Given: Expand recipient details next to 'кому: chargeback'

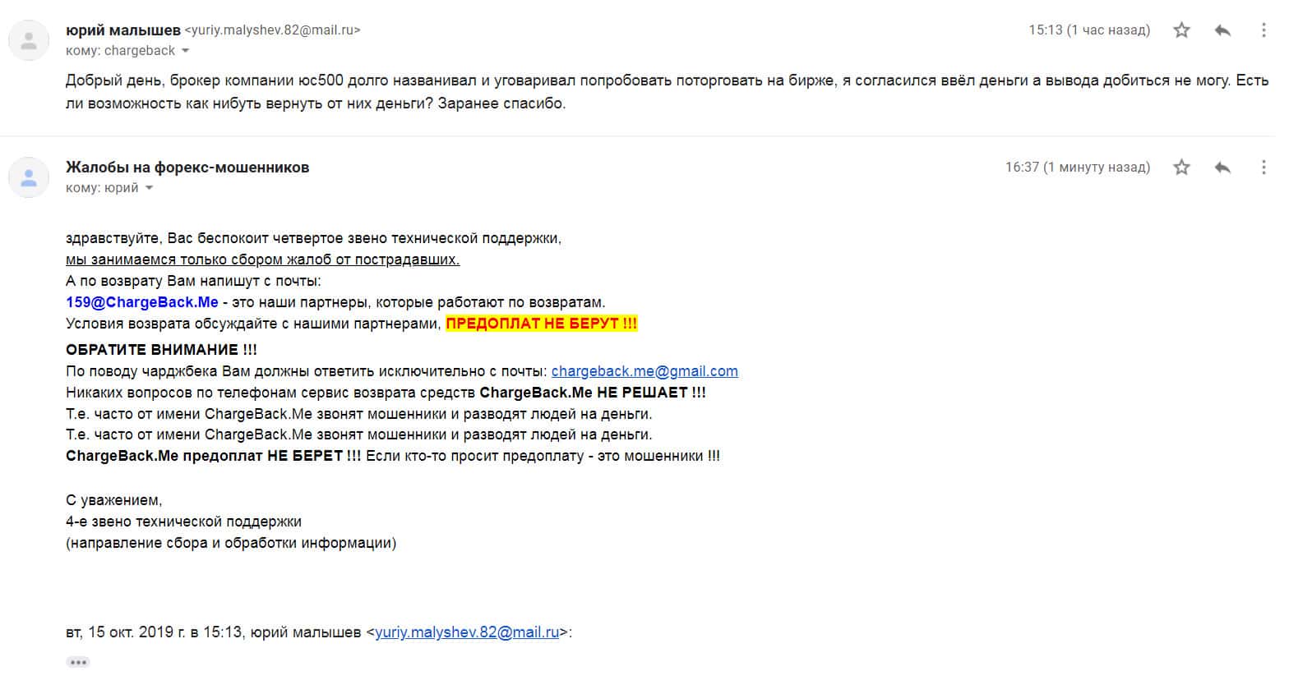Looking at the screenshot, I should [x=185, y=51].
